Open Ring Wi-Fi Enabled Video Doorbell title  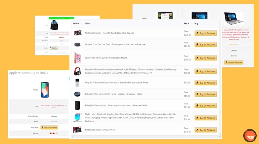117,83
